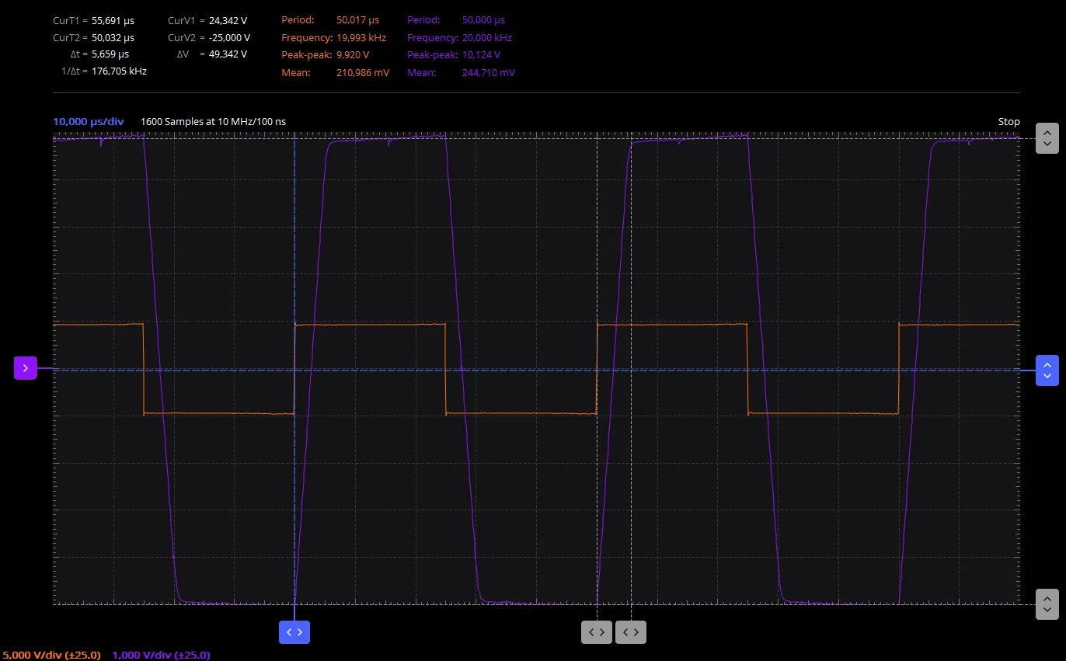1066x661 pixels.
Task: Click the up chevron on the top gray voltage cursor handle
Action: tap(1047, 132)
